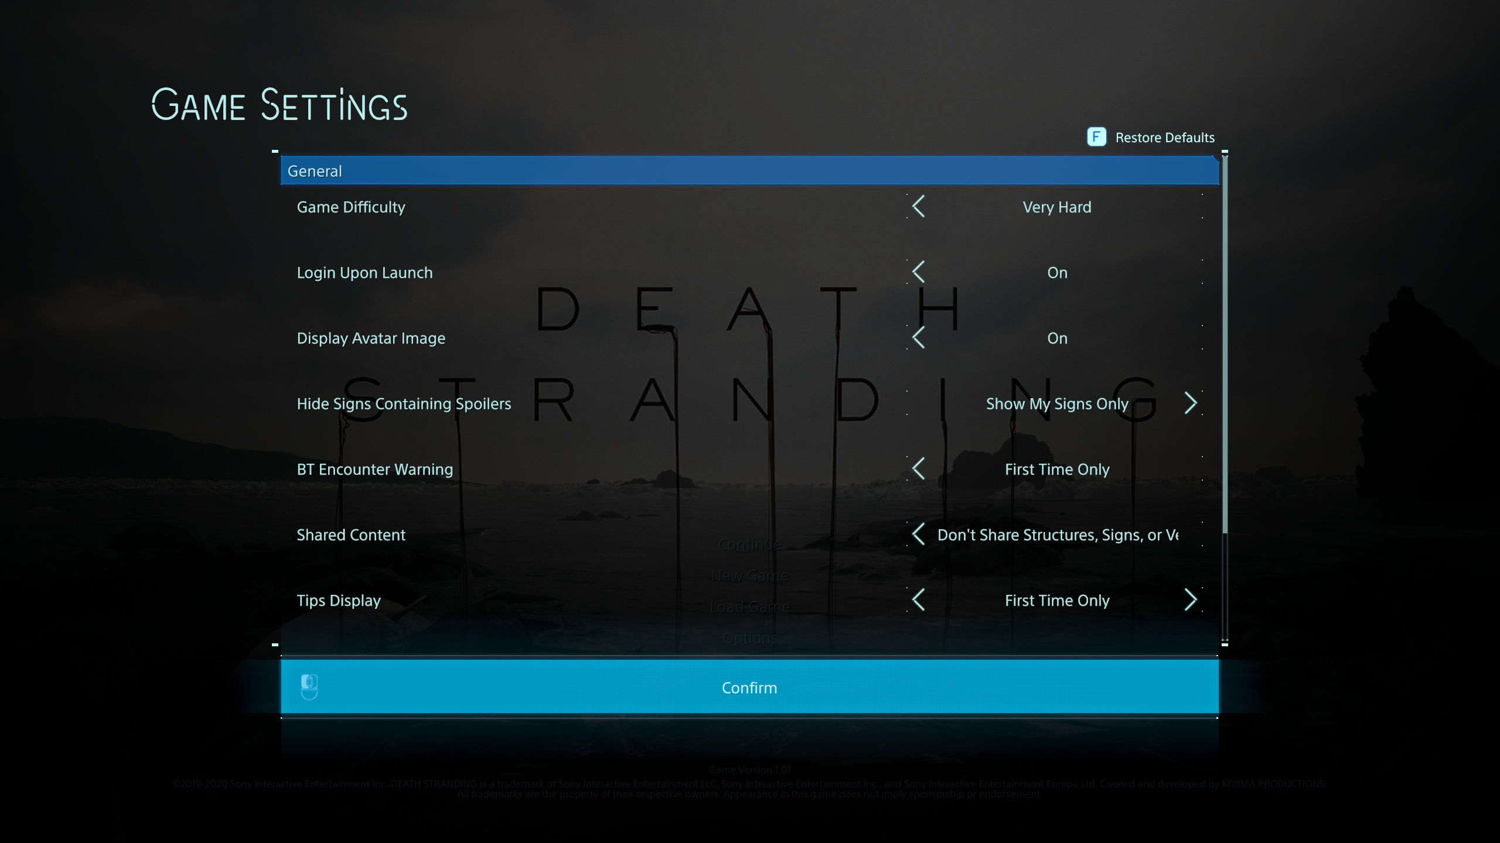
Task: Toggle Login Upon Launch On value
Action: point(1057,273)
